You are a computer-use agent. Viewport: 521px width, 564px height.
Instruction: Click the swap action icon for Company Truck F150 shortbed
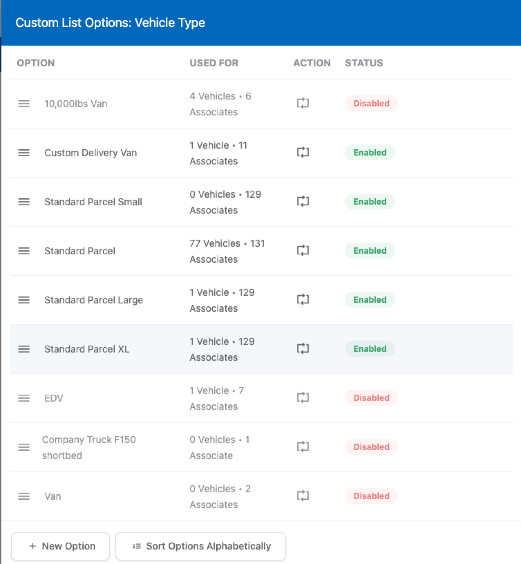303,447
